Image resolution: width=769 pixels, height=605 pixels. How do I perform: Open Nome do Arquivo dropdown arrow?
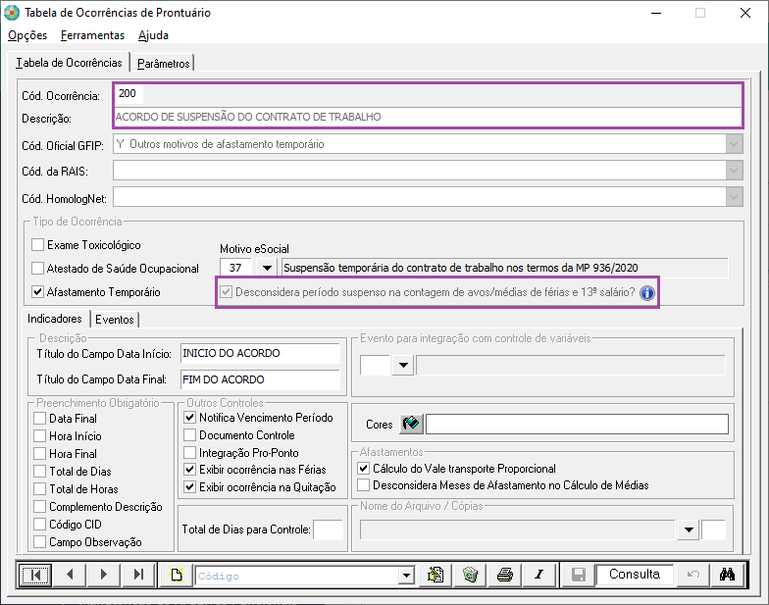[689, 529]
